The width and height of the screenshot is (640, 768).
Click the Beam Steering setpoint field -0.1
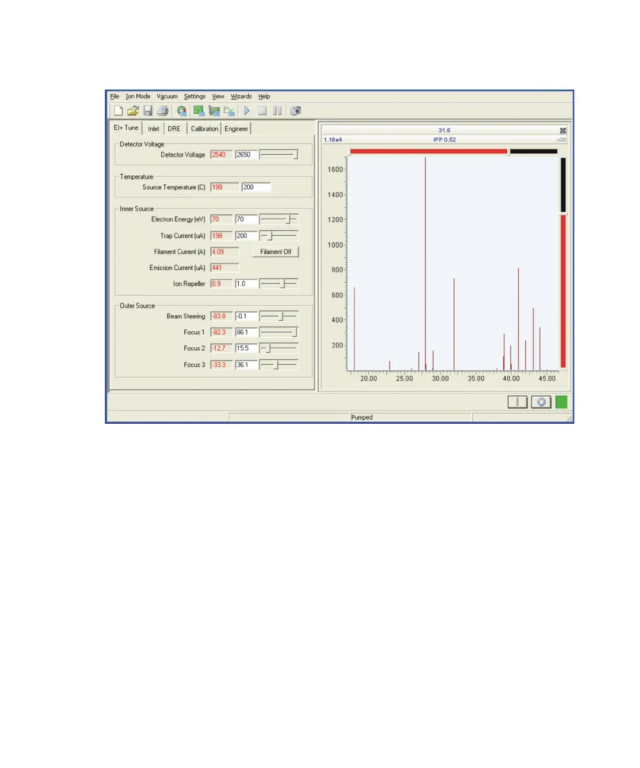pyautogui.click(x=247, y=316)
